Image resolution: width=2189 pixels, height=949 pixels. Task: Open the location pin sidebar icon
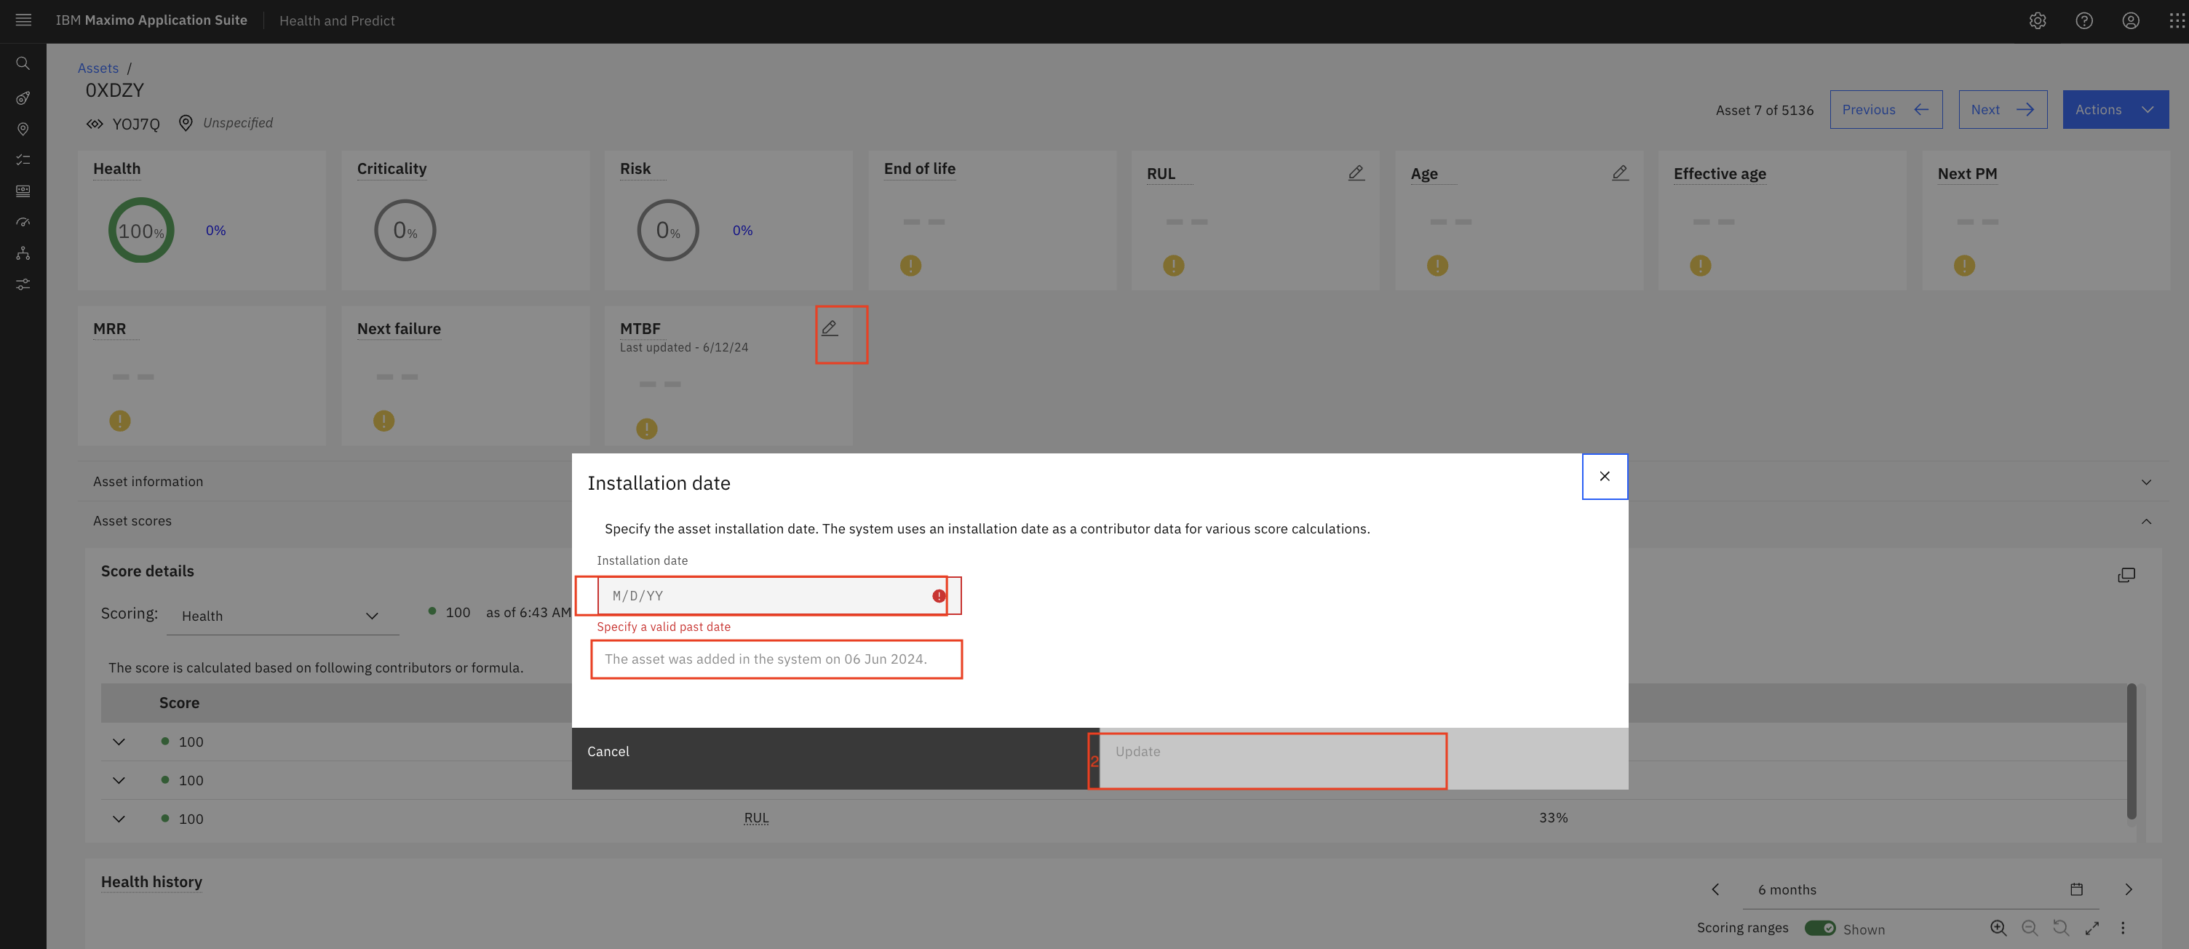tap(23, 129)
